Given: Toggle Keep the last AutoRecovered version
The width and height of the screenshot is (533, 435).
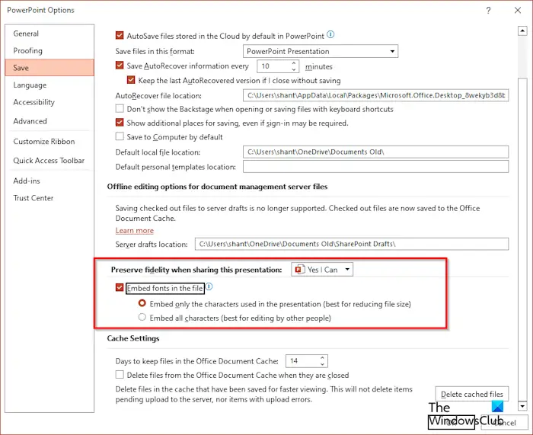Looking at the screenshot, I should (x=131, y=80).
